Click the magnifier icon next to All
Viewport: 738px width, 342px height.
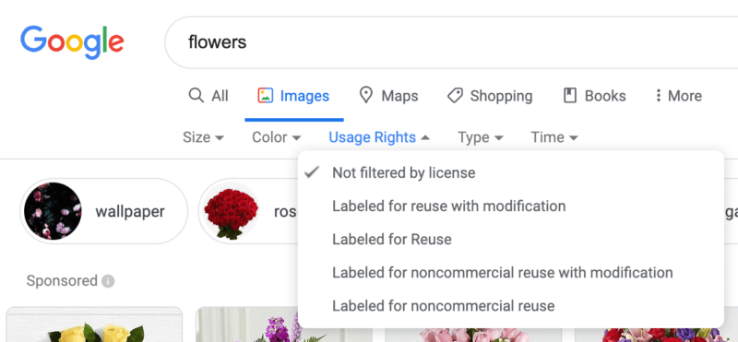[196, 96]
